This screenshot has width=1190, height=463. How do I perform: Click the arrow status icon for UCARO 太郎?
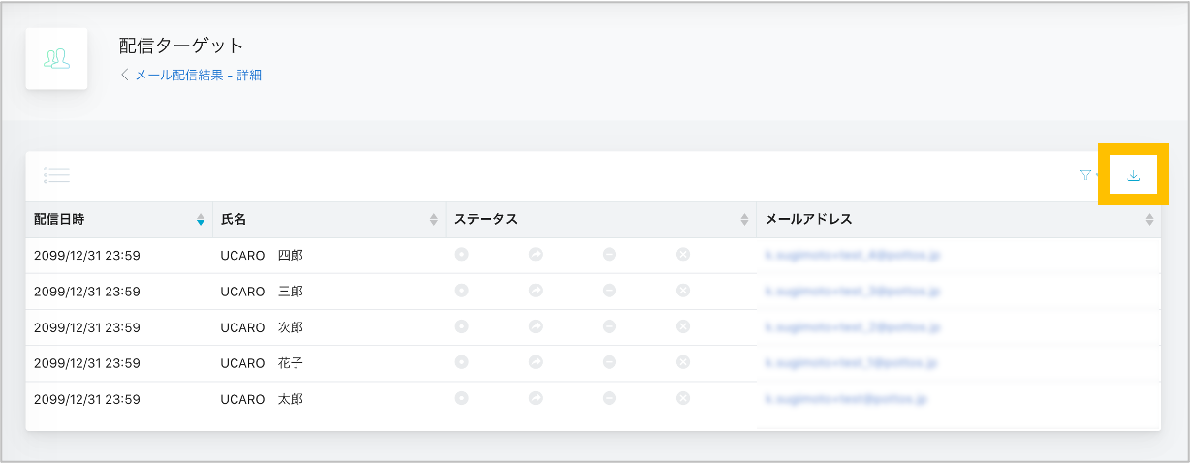click(536, 398)
